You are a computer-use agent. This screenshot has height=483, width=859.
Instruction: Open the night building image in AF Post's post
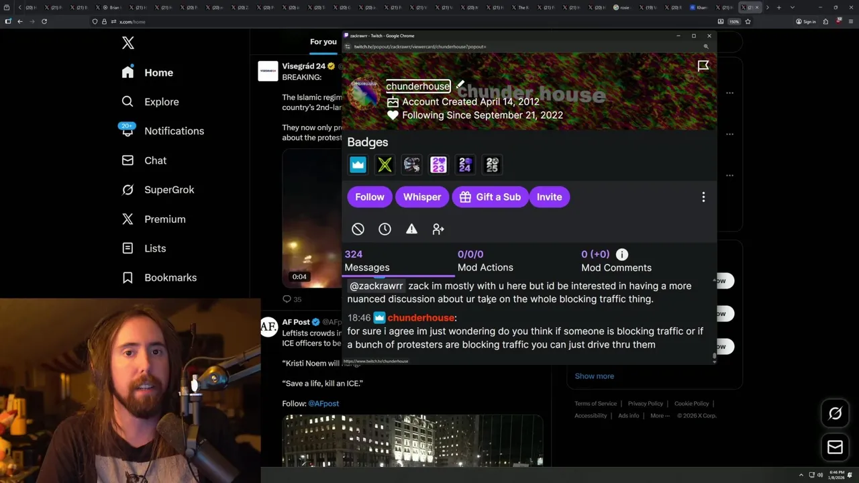(413, 440)
